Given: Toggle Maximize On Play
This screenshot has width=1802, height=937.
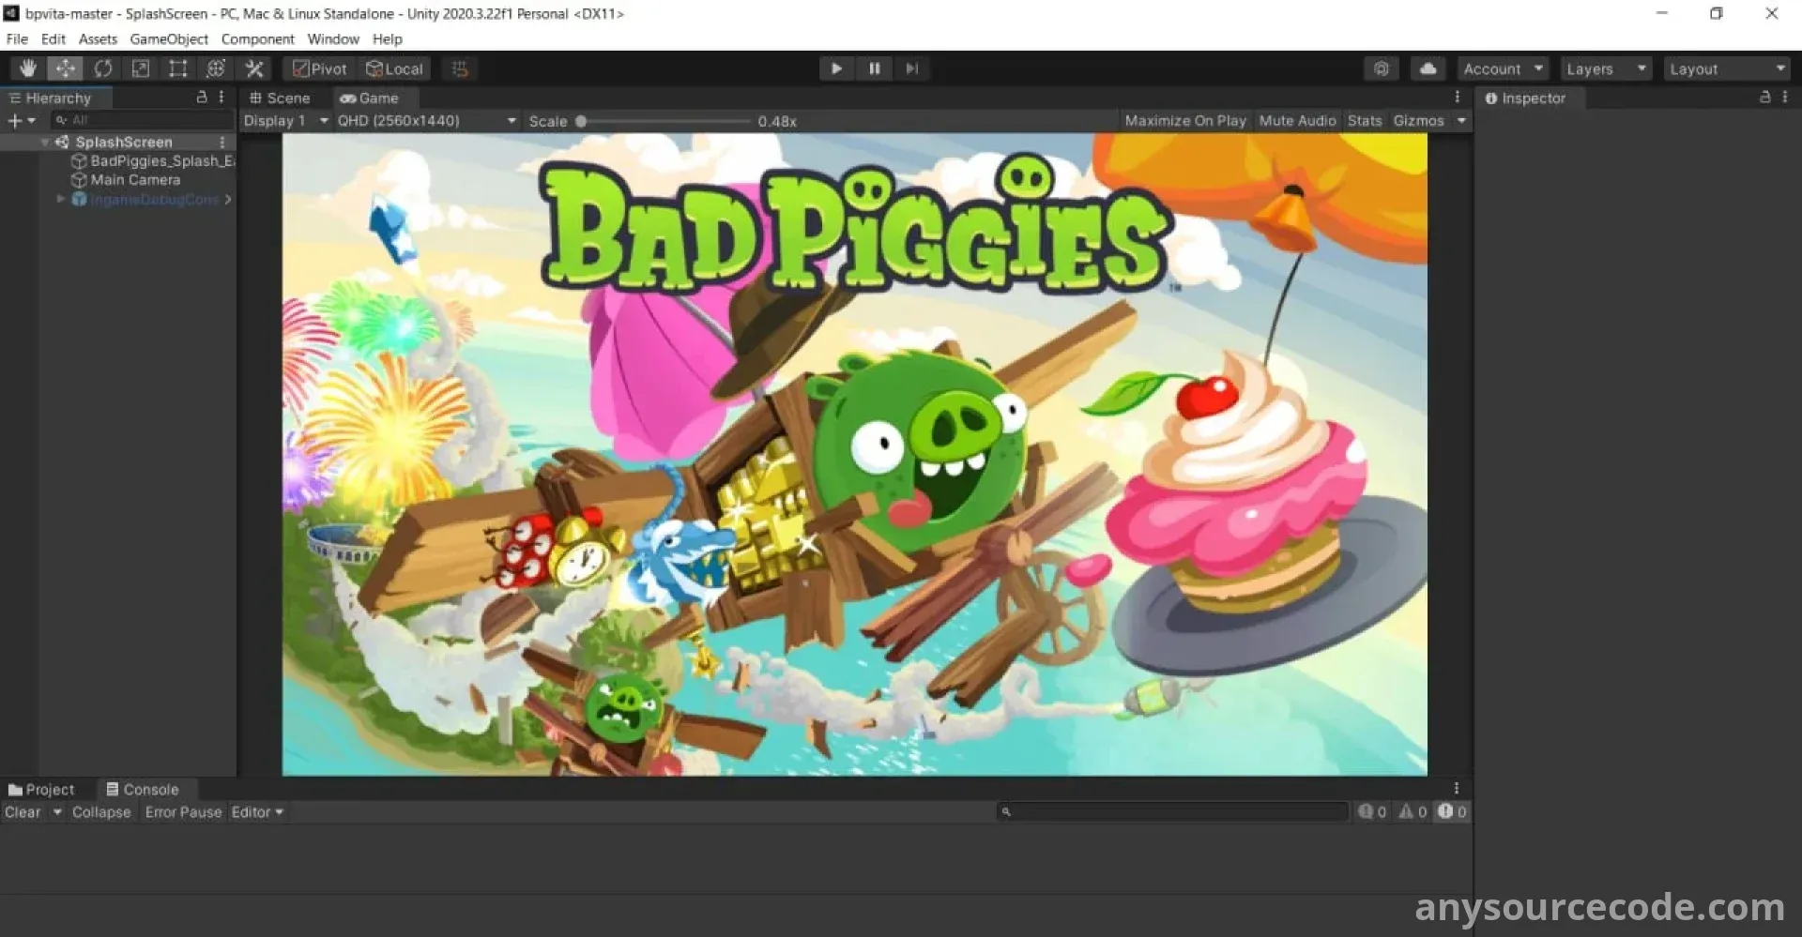Looking at the screenshot, I should pos(1184,121).
